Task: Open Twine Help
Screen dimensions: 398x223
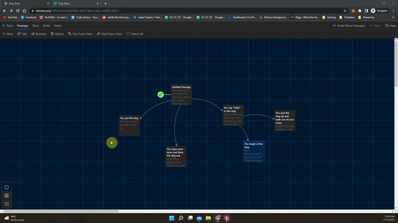Action: click(391, 26)
